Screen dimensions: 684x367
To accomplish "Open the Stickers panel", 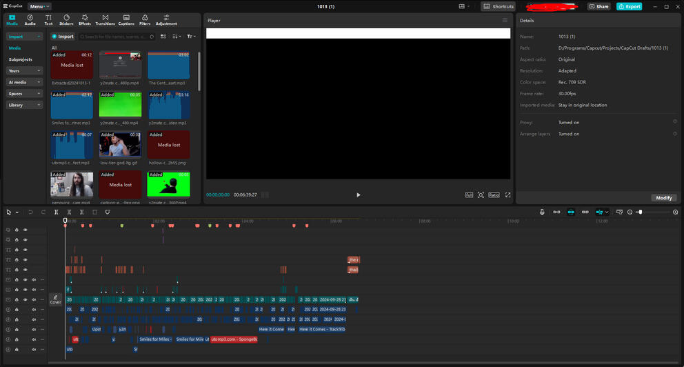I will (66, 19).
